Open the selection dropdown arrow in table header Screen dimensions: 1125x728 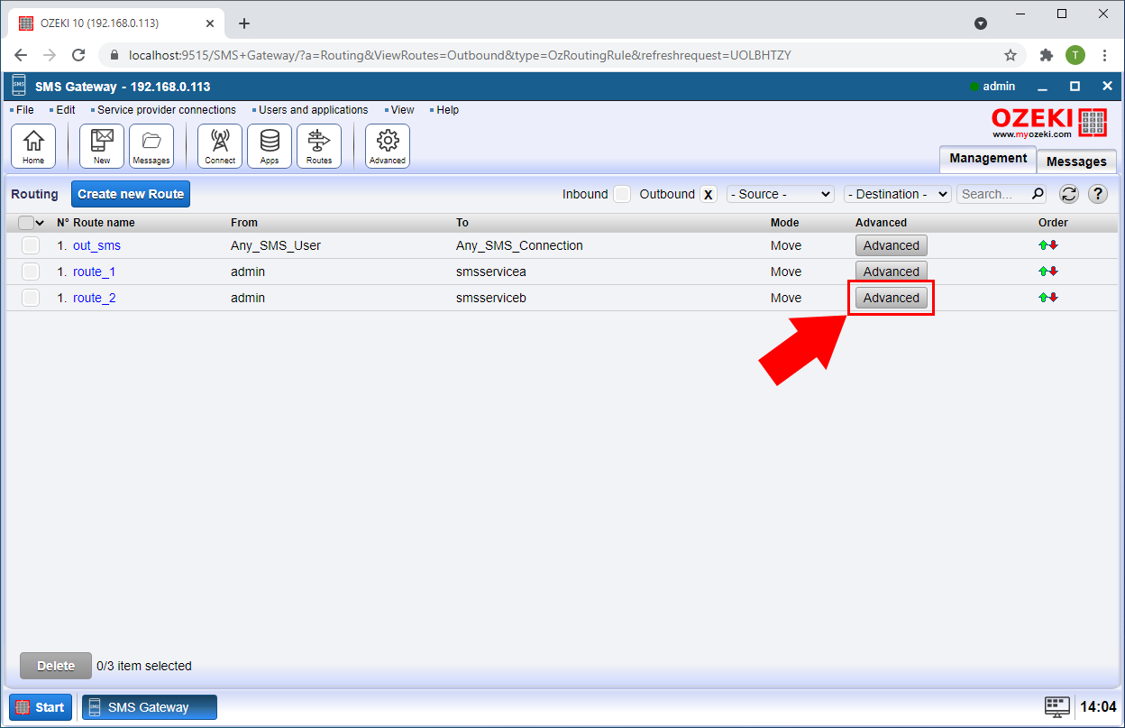pos(40,223)
